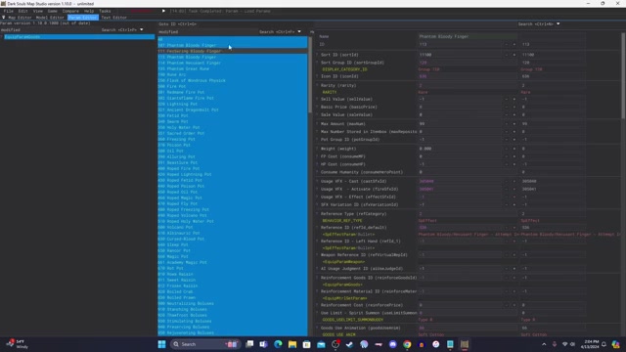Open File Explorer from the taskbar
Viewport: 626px width, 352px height.
[x=292, y=344]
